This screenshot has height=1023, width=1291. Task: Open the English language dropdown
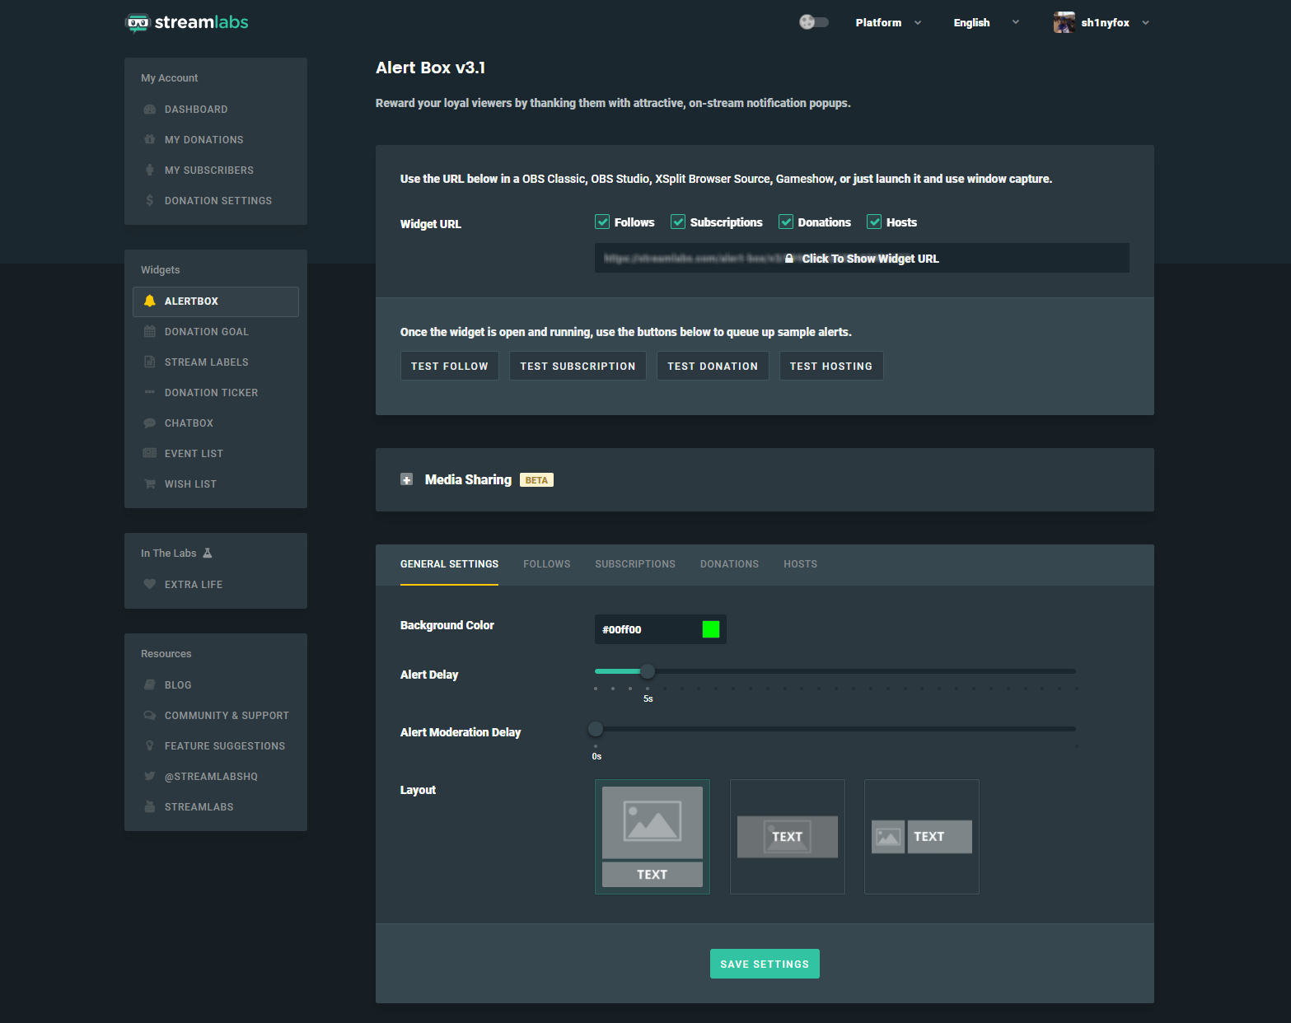point(986,23)
